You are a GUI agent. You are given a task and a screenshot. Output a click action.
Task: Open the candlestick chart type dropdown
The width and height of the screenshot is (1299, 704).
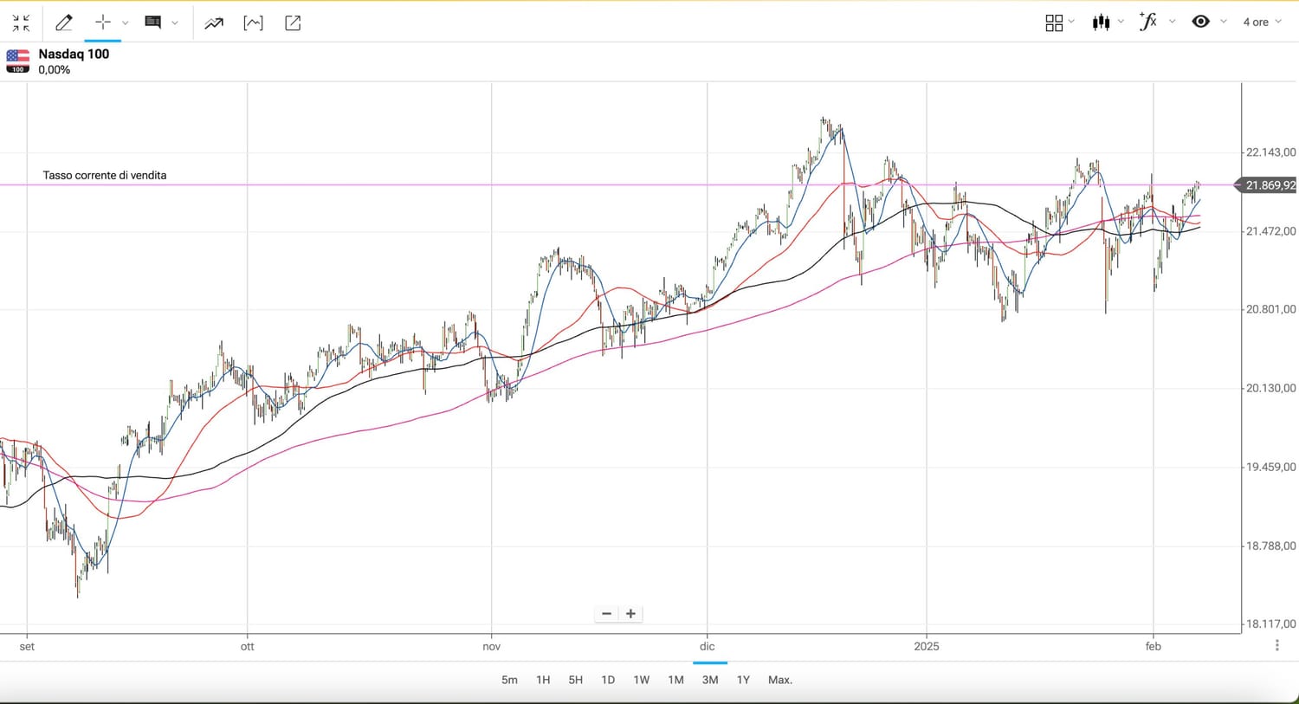point(1102,23)
